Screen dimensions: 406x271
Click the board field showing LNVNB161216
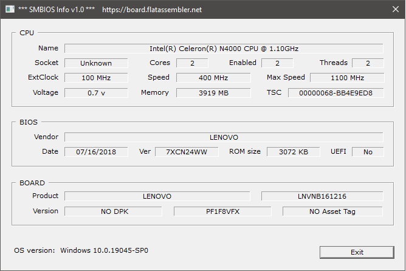[322, 196]
